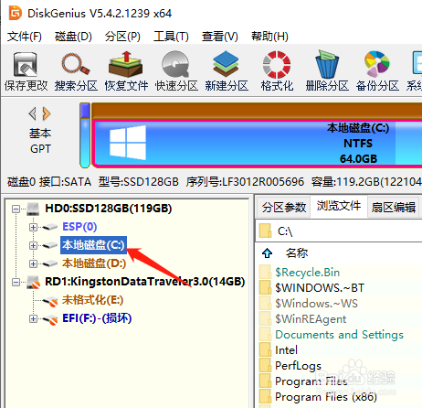Image resolution: width=422 pixels, height=408 pixels.
Task: Select ESP(0) partition in tree
Action: point(79,227)
